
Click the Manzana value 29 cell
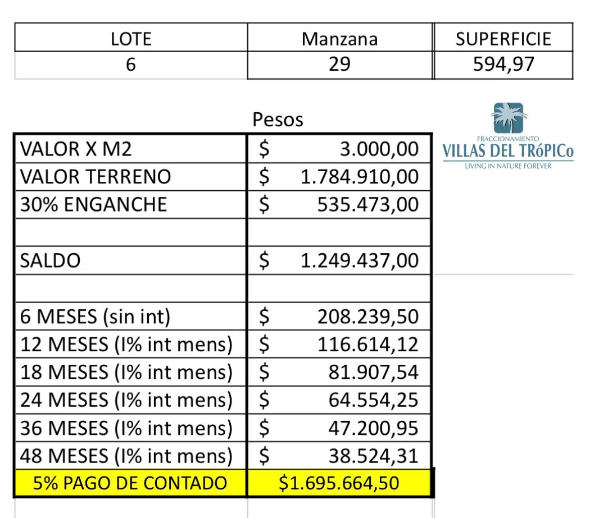pos(339,65)
